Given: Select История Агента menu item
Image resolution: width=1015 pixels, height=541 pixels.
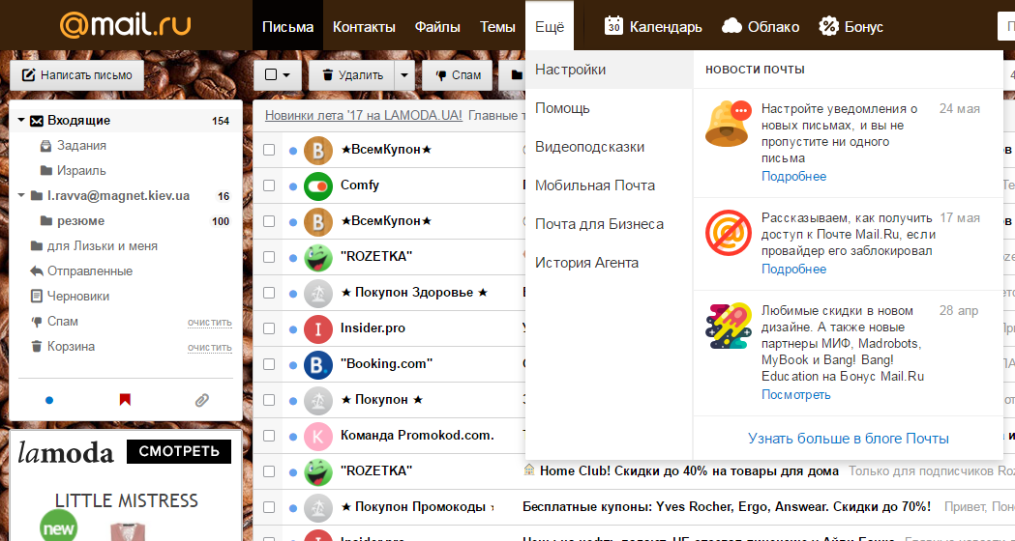Looking at the screenshot, I should 610,263.
